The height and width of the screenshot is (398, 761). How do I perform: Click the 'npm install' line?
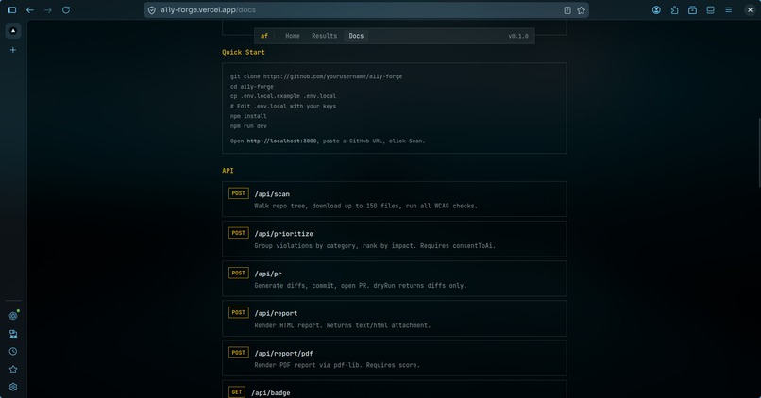click(248, 116)
